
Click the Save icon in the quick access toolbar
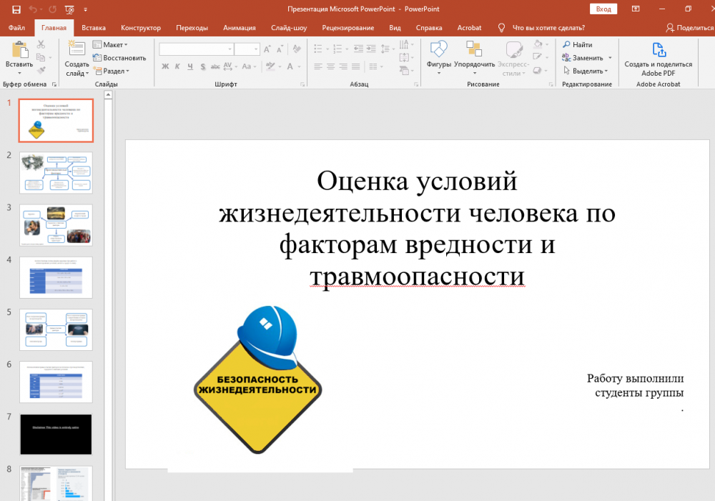(16, 9)
